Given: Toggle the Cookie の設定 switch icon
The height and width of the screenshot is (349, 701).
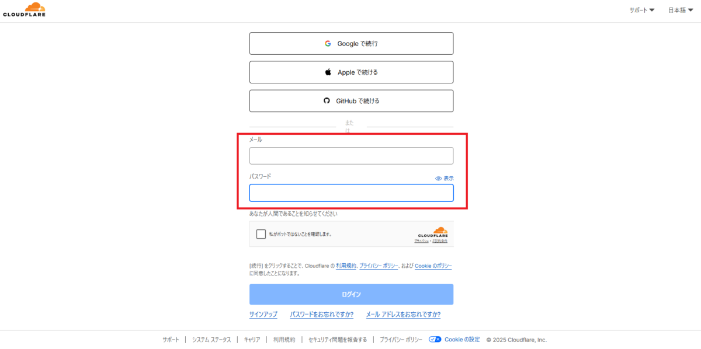Looking at the screenshot, I should coord(434,339).
